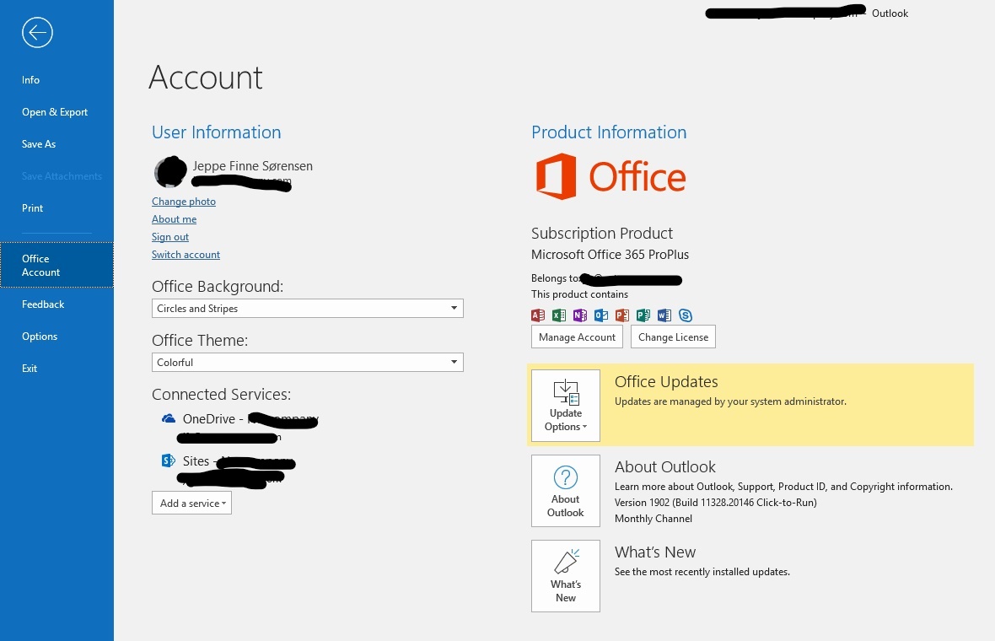
Task: Select Open & Export from the sidebar
Action: pyautogui.click(x=54, y=111)
